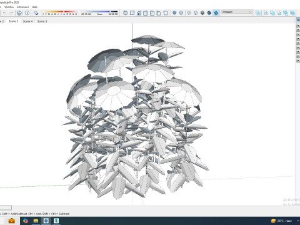Open the Untagged tag dropdown
The height and width of the screenshot is (225, 300).
point(236,12)
